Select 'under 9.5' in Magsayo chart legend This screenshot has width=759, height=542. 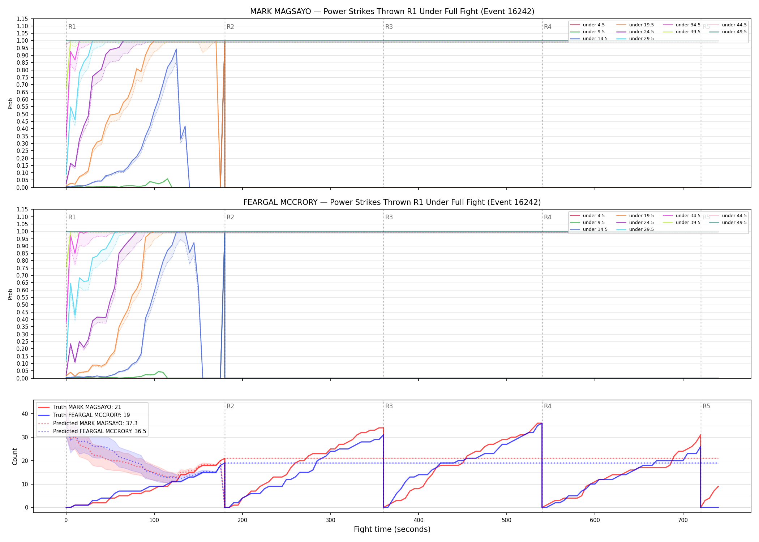tap(587, 32)
